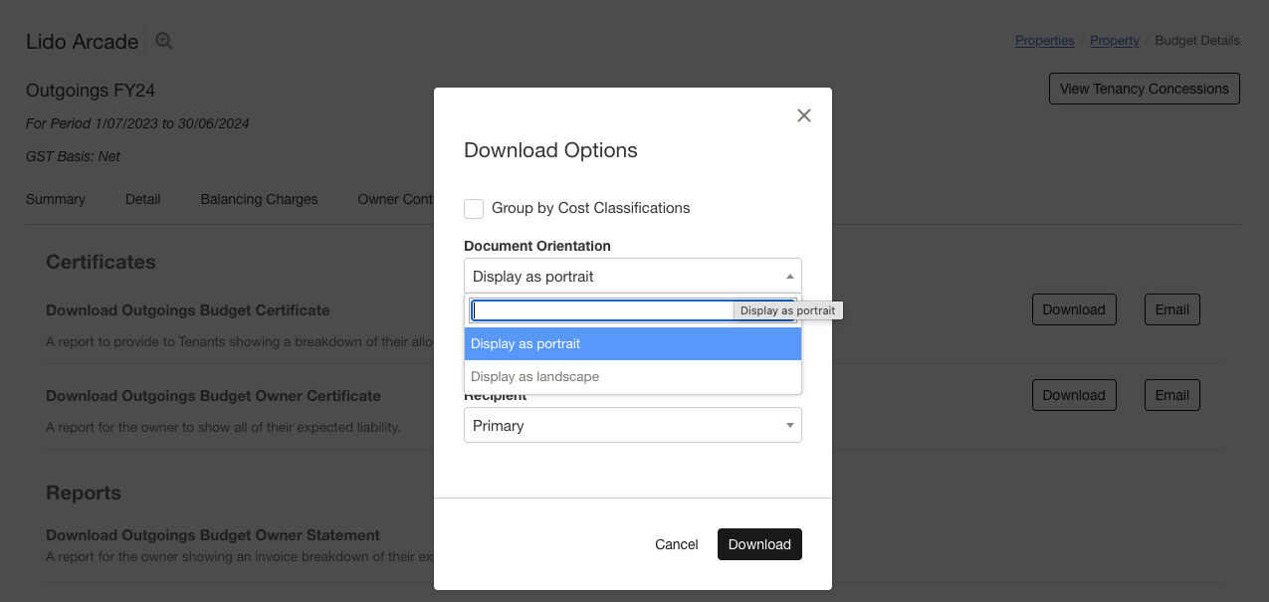The width and height of the screenshot is (1269, 602).
Task: Open the Detail tab
Action: tap(142, 199)
